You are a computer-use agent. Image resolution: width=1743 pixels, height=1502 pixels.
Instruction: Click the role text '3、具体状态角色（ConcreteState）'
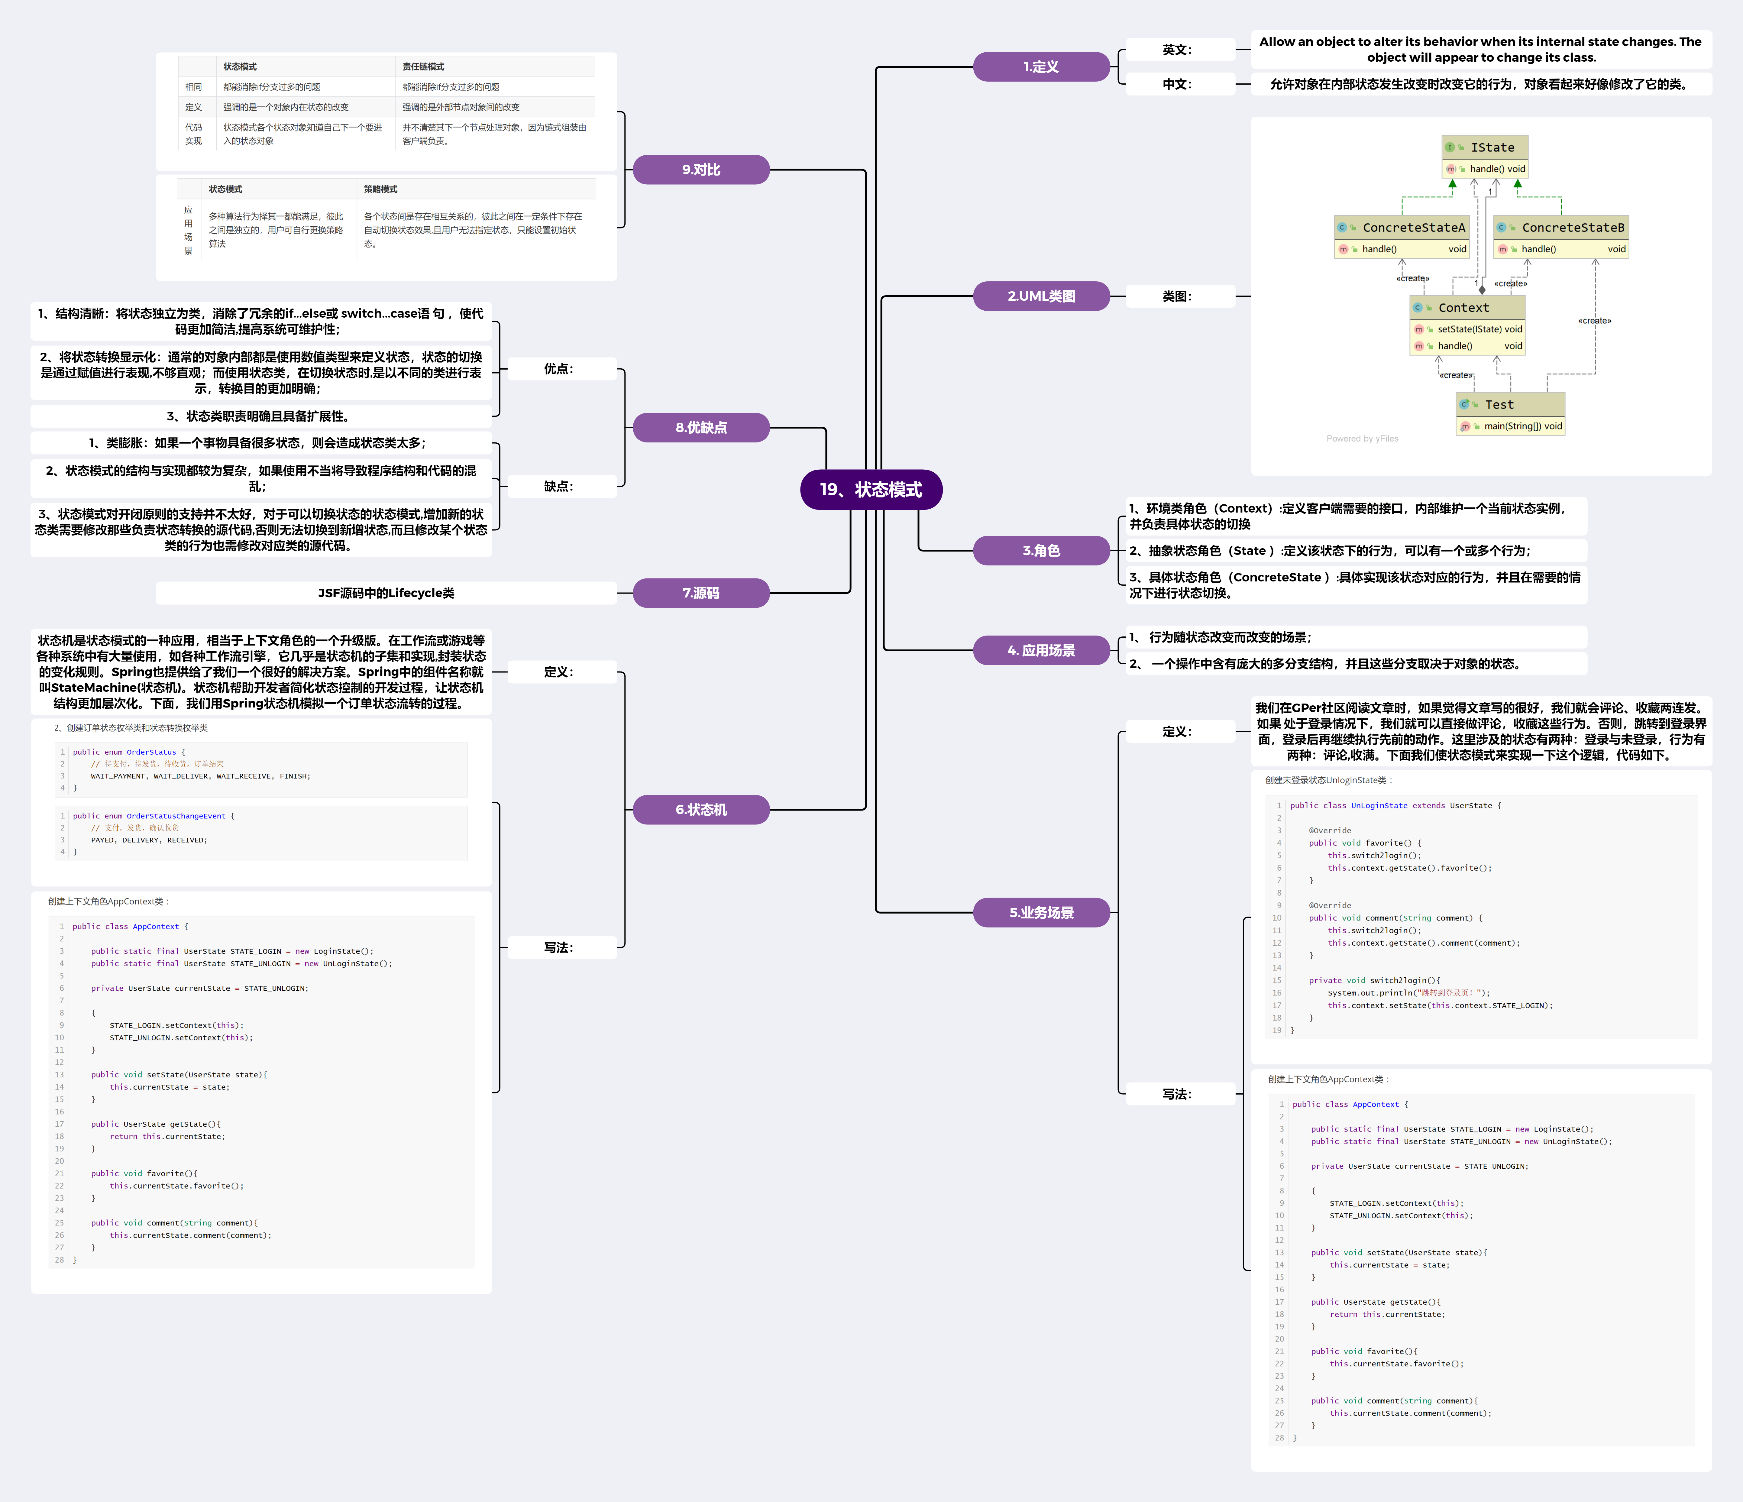[x=1356, y=585]
